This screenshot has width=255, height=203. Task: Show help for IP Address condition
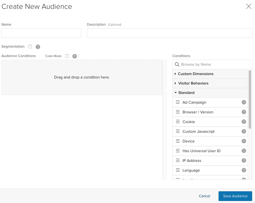tap(244, 160)
